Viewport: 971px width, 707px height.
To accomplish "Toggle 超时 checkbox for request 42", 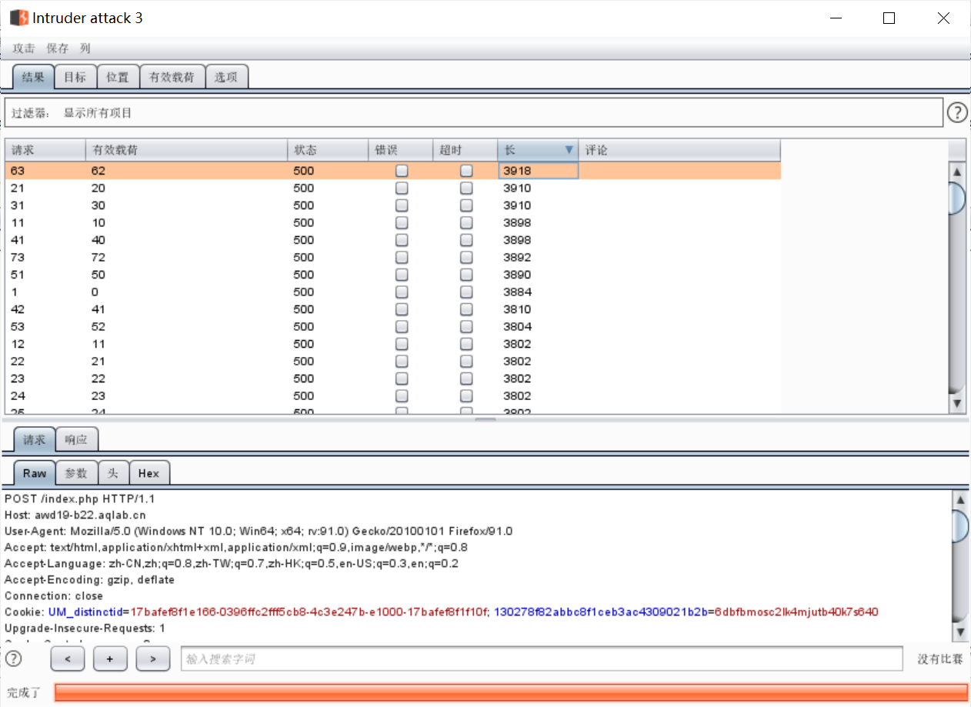I will click(x=466, y=309).
